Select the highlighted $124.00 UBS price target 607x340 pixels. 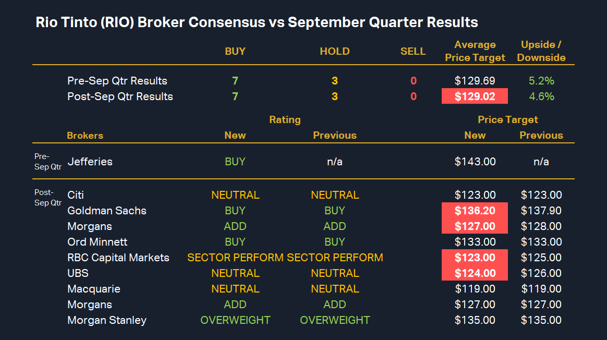475,273
